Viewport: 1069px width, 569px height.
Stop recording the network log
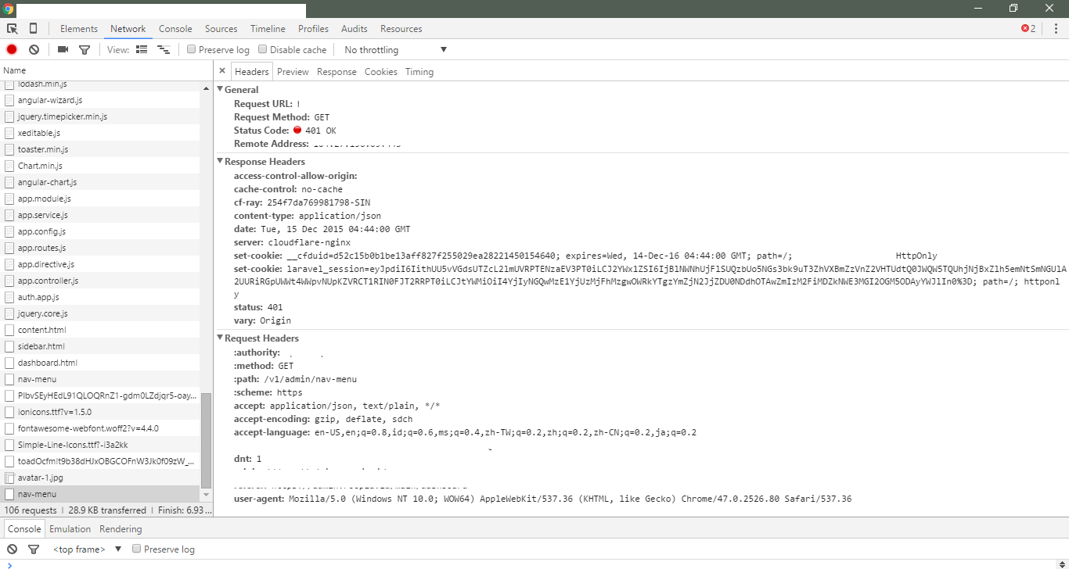[11, 49]
